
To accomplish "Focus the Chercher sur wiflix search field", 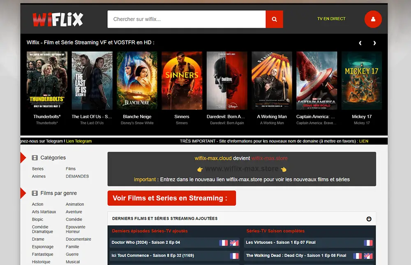I will point(187,19).
